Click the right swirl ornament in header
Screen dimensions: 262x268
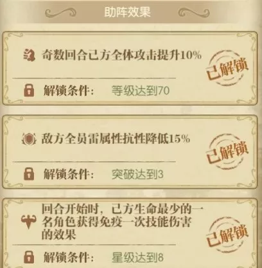194,13
